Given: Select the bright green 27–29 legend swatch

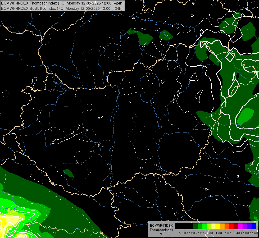Looking at the screenshot, I should pos(205,226).
